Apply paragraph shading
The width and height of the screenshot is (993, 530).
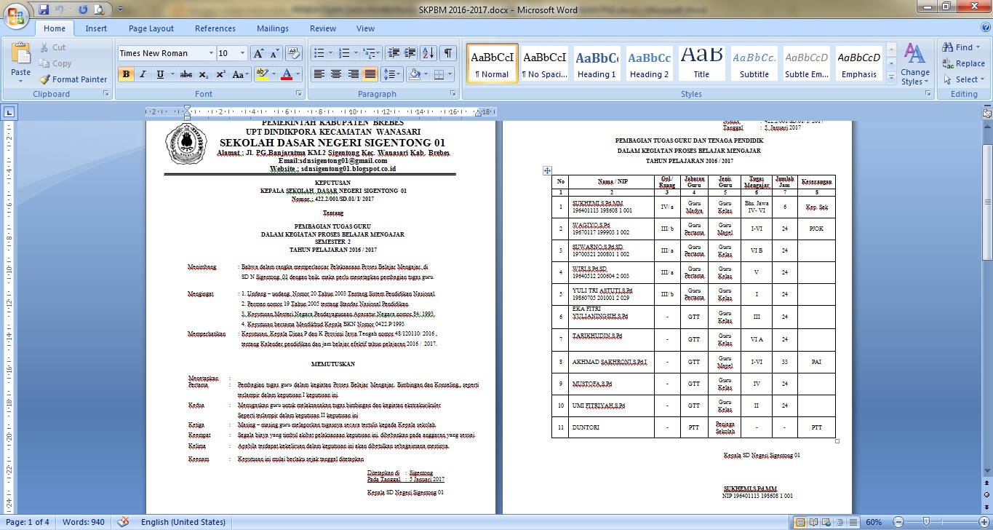click(x=413, y=74)
